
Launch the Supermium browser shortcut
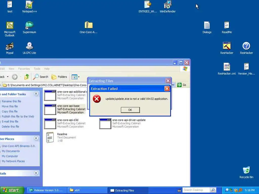[29, 27]
